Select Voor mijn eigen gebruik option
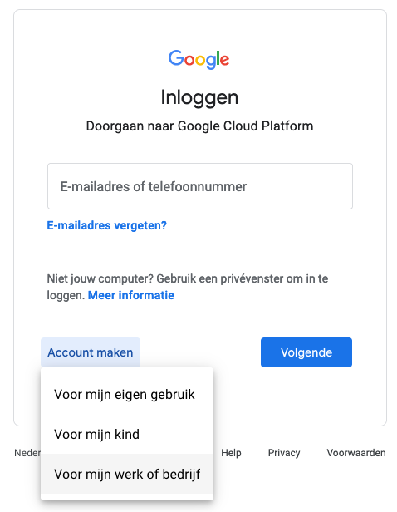397x512 pixels. [x=127, y=395]
